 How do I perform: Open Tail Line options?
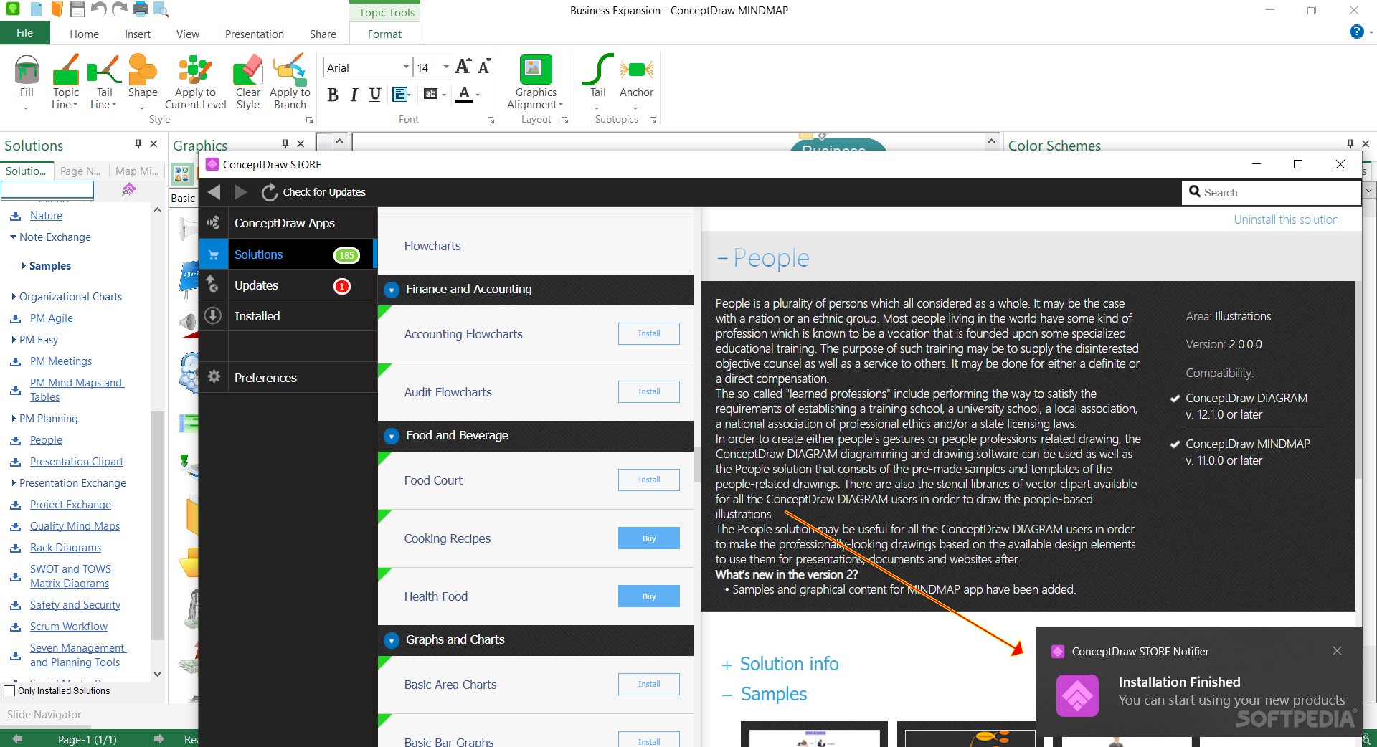[x=104, y=81]
